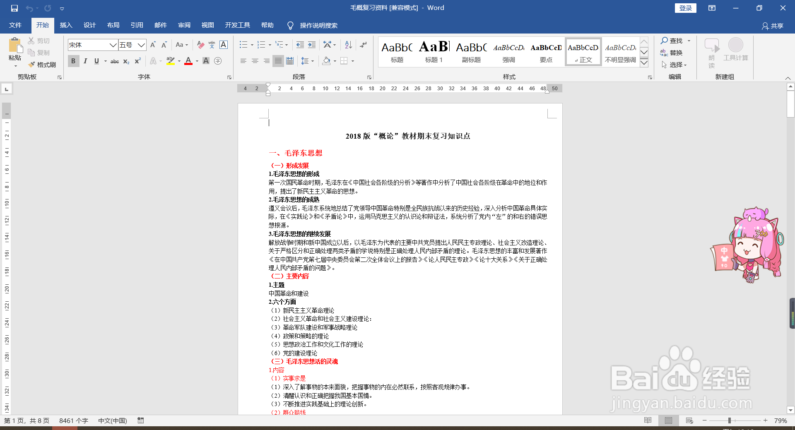Screen dimensions: 795x430
Task: Clear all formatting with the eraser icon
Action: click(x=200, y=45)
